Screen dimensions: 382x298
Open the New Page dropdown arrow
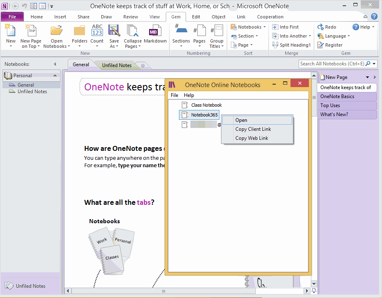(367, 77)
